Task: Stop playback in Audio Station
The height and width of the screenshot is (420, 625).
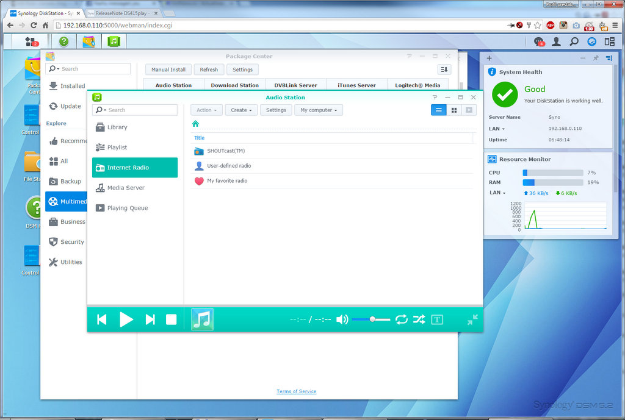Action: coord(172,319)
